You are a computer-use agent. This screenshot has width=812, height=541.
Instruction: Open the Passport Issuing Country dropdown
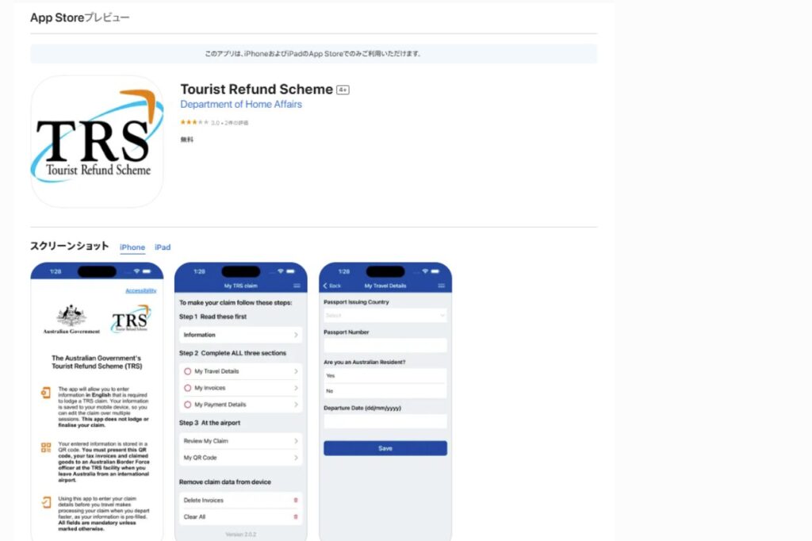(x=385, y=315)
